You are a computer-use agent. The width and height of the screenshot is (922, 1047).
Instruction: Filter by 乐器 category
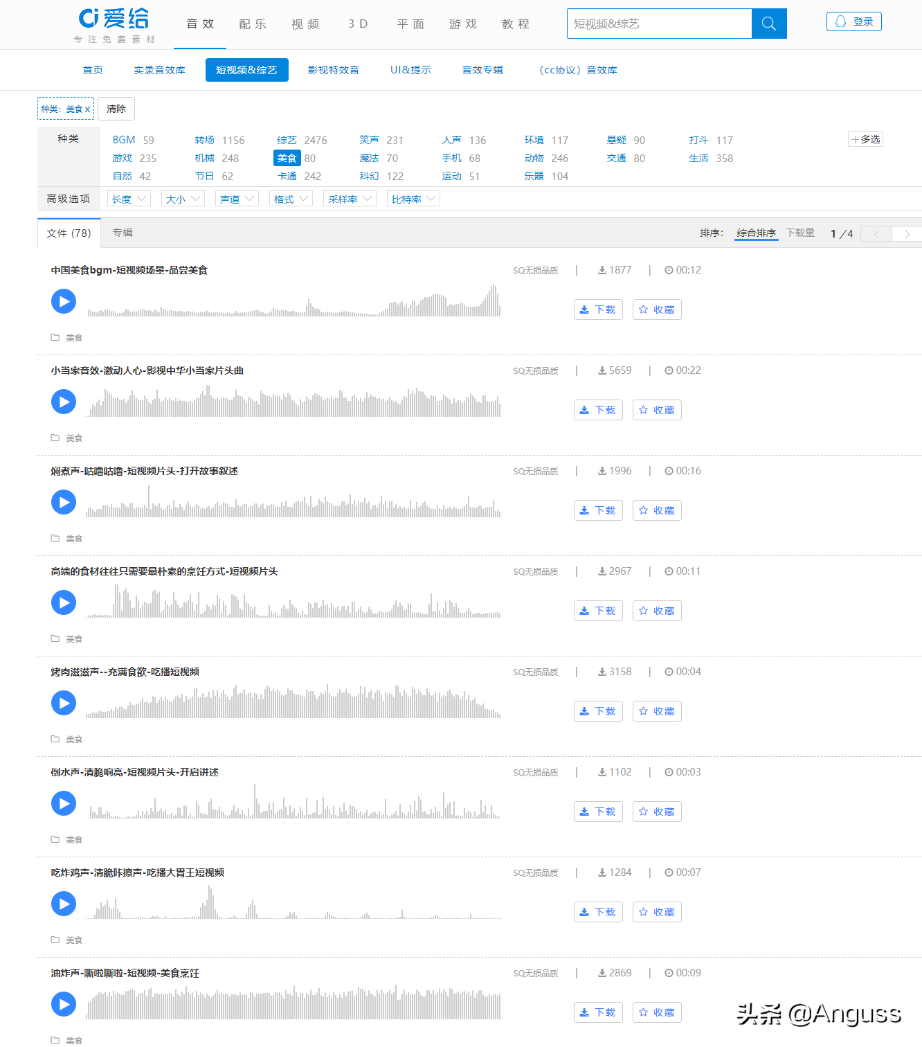coord(534,176)
